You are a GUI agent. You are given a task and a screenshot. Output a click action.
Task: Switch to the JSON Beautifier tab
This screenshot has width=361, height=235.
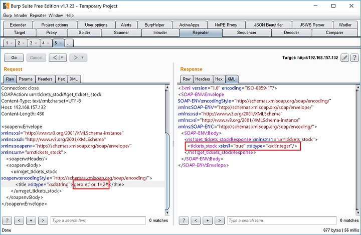268,25
